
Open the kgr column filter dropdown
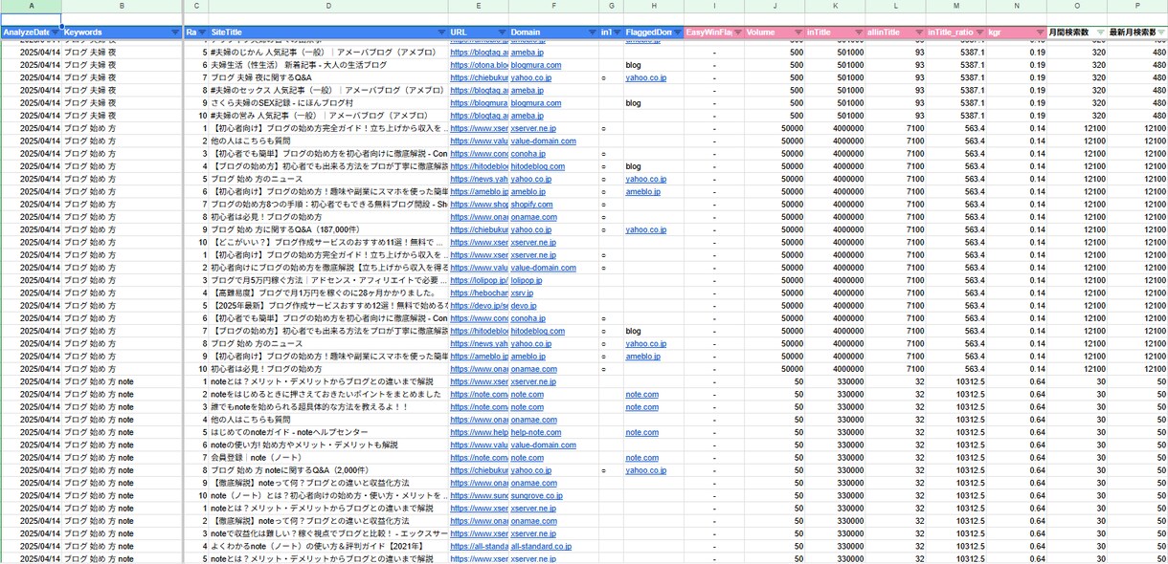(1039, 33)
